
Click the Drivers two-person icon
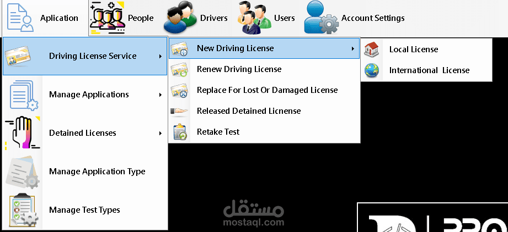pyautogui.click(x=180, y=18)
